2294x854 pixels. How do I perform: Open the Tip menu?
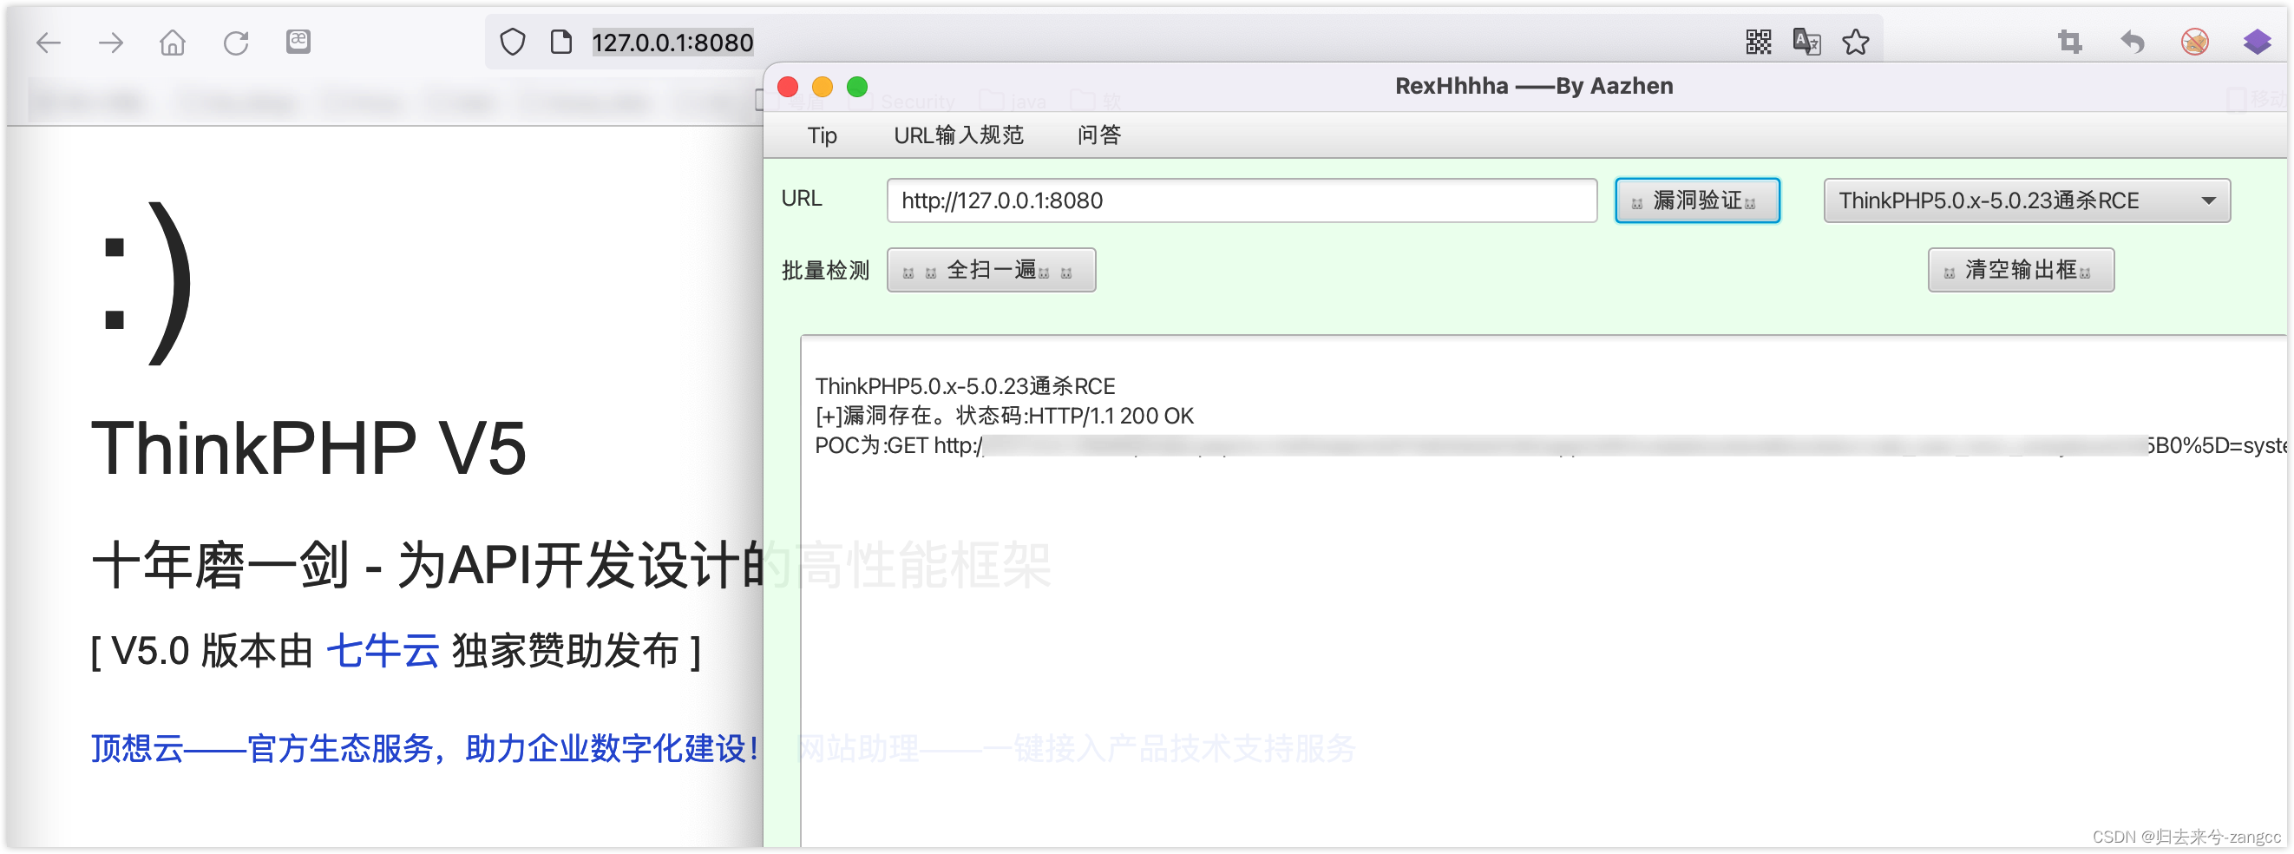pyautogui.click(x=822, y=135)
